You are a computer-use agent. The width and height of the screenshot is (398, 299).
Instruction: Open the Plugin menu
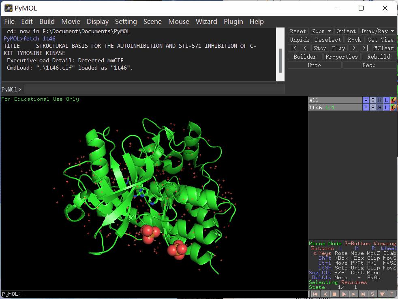(x=233, y=21)
